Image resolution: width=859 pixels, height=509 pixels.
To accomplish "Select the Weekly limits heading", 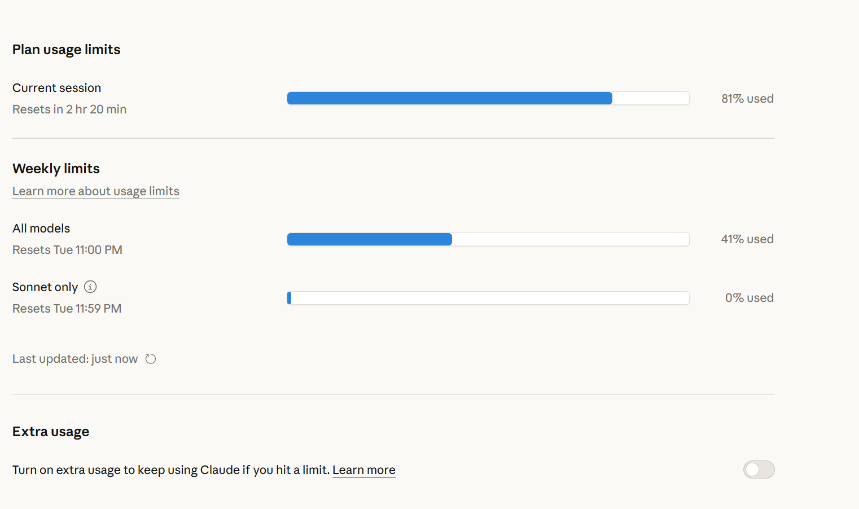I will 56,169.
